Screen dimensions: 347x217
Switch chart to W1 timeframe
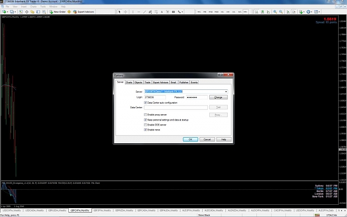[x=240, y=12]
